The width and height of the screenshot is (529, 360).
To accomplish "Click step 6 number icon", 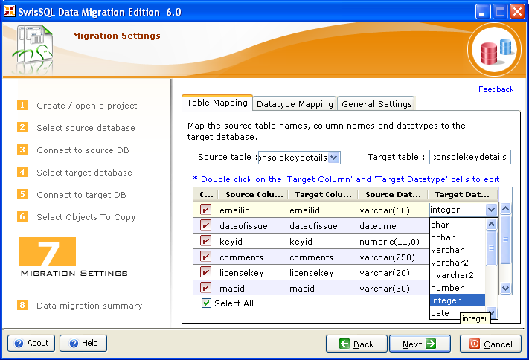I will 22,216.
